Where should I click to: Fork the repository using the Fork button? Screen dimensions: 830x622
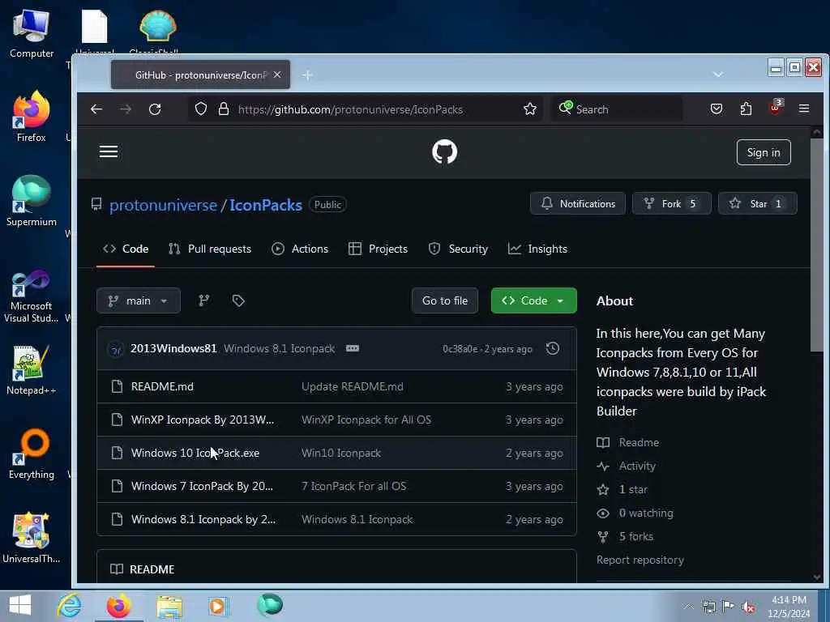pos(672,203)
